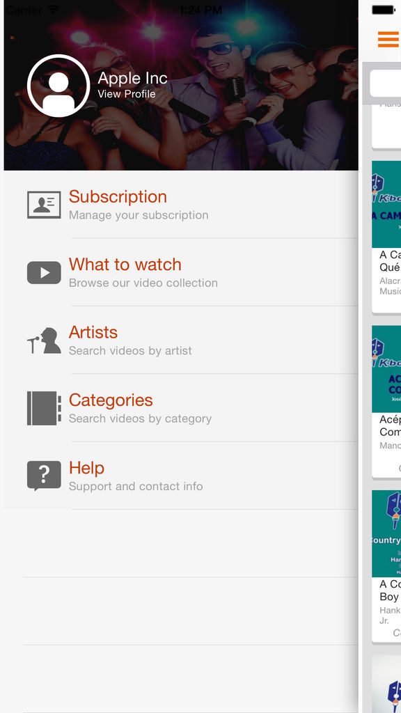Open the 'Acép... Com' video thumbnail
Screen dimensions: 401x713
tap(386, 369)
